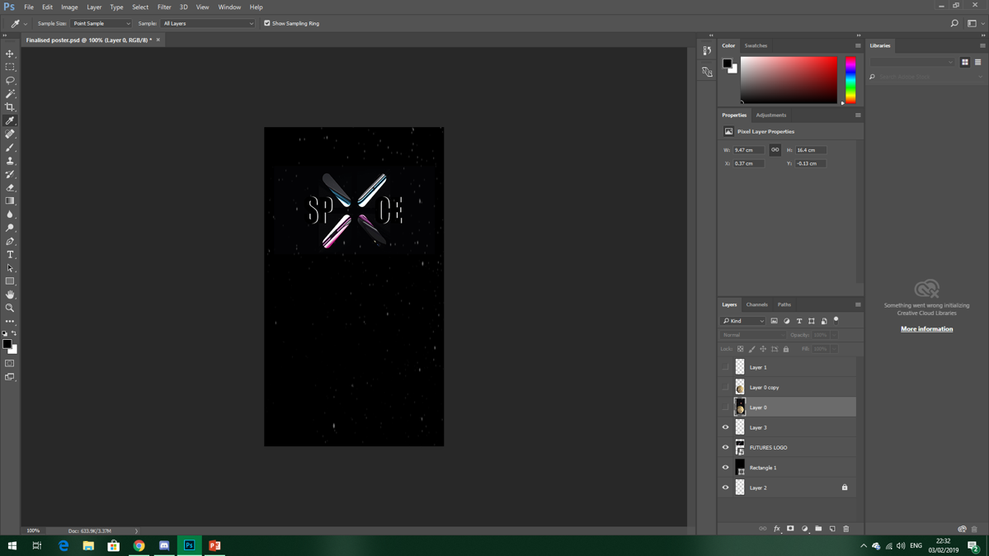Select the Eraser tool
This screenshot has height=556, width=989.
coord(10,188)
